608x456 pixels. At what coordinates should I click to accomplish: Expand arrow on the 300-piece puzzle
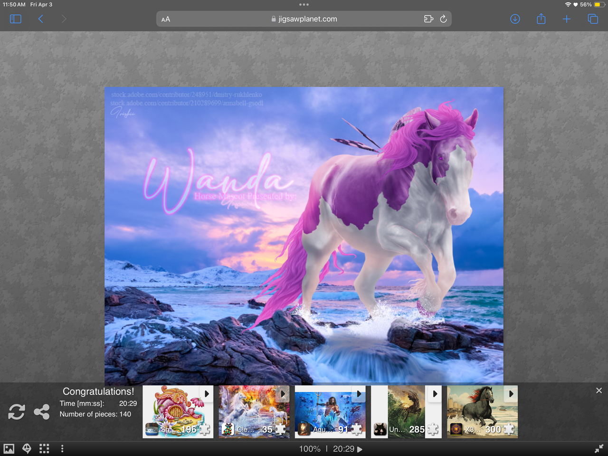point(511,394)
